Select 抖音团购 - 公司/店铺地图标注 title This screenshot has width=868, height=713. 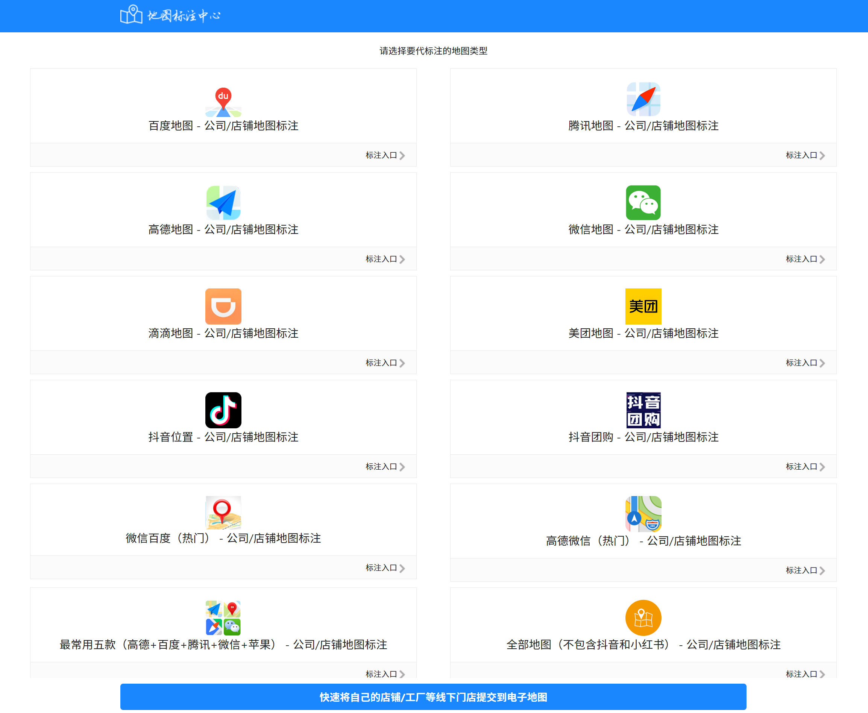pyautogui.click(x=643, y=437)
